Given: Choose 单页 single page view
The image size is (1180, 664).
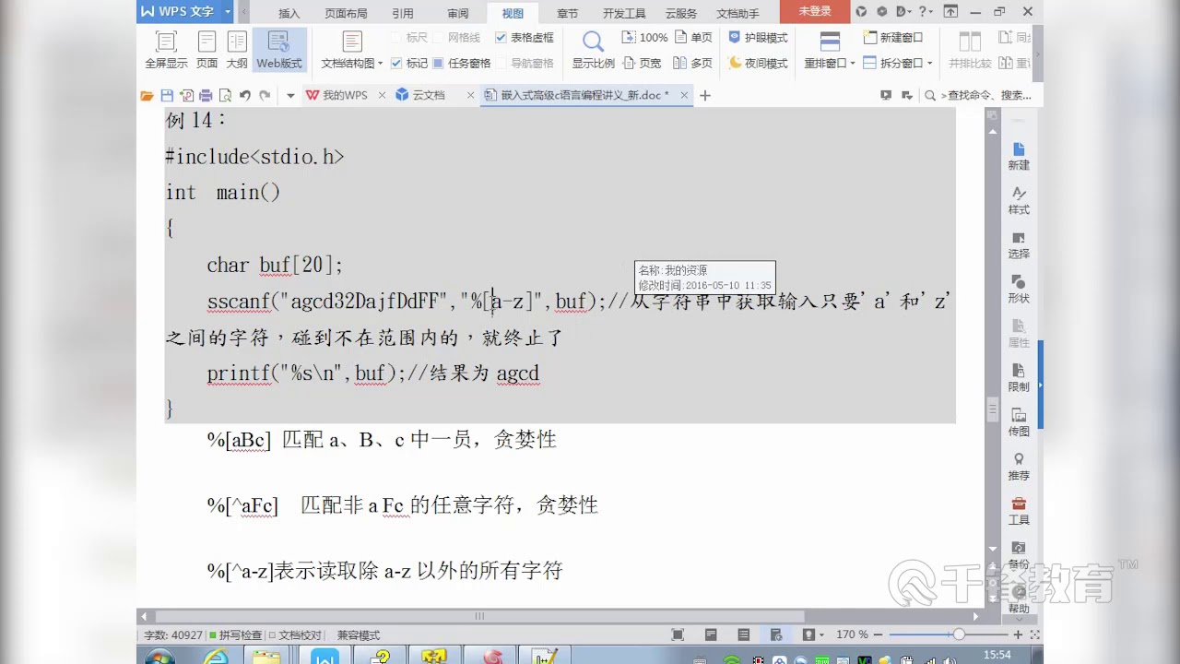Looking at the screenshot, I should 693,38.
